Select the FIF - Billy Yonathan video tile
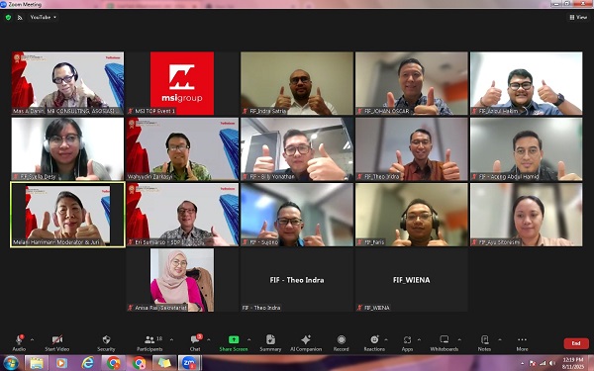594x371 pixels. tap(297, 148)
